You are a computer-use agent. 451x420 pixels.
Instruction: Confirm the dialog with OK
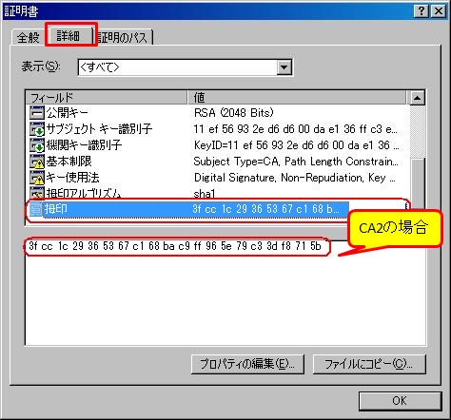pyautogui.click(x=400, y=401)
